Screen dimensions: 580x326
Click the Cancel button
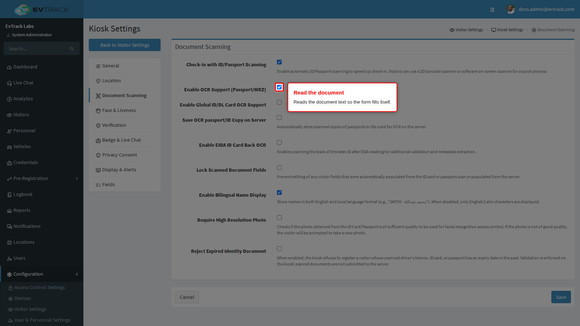[187, 297]
